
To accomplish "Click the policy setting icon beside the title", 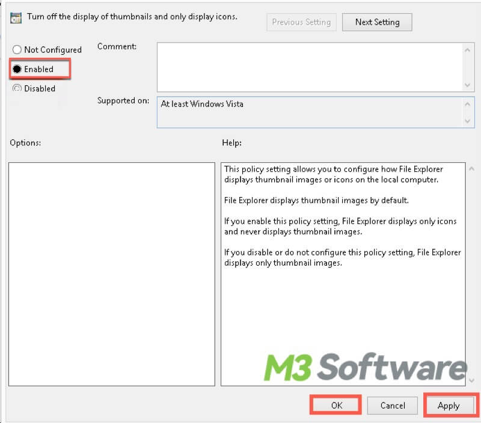I will [16, 18].
